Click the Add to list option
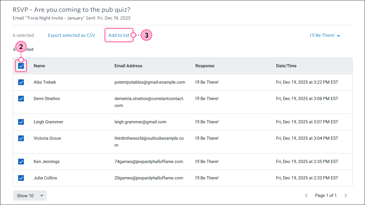The image size is (365, 205). (119, 35)
